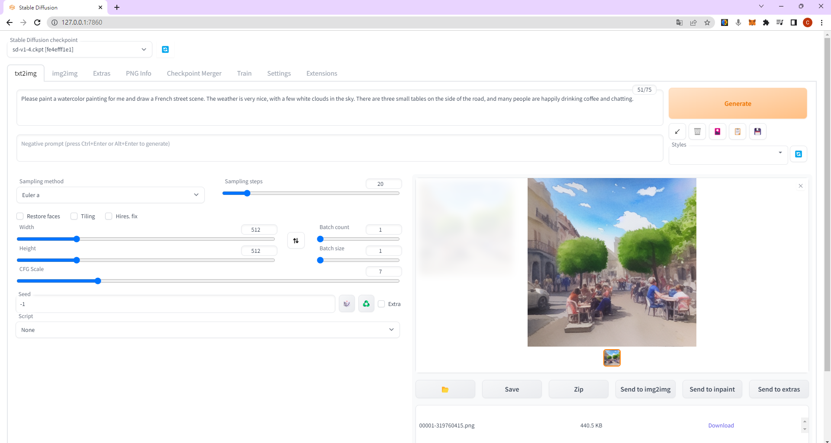Adjust the Sampling steps slider
The height and width of the screenshot is (443, 831).
point(311,193)
